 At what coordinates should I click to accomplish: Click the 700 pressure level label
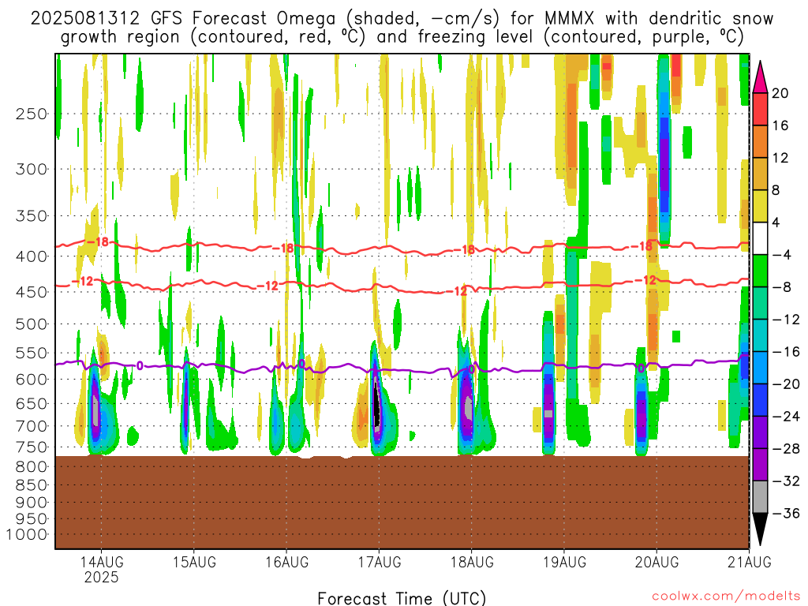point(32,426)
